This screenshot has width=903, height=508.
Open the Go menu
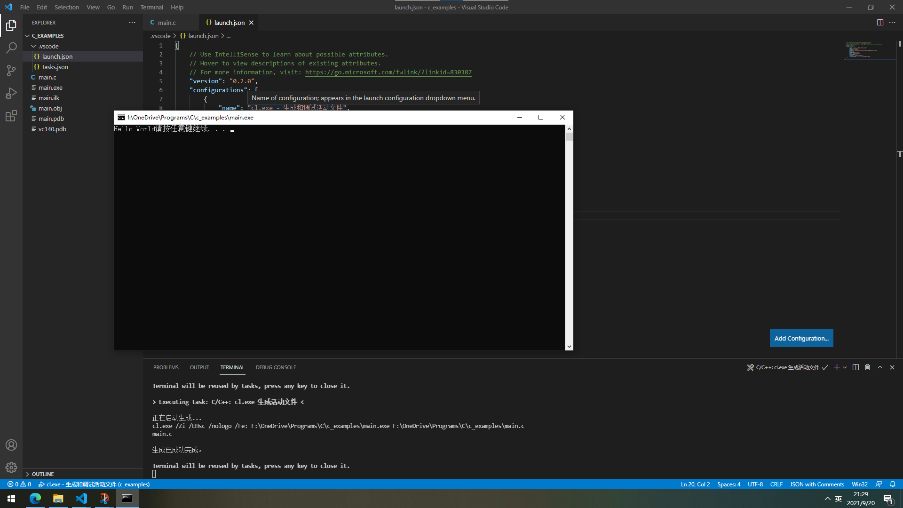pos(111,7)
